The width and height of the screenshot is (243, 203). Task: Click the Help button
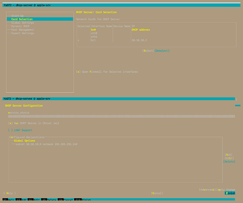10,193
